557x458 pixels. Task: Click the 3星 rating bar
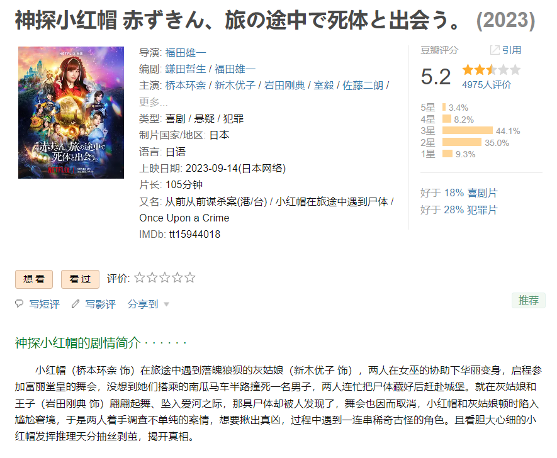[x=468, y=131]
